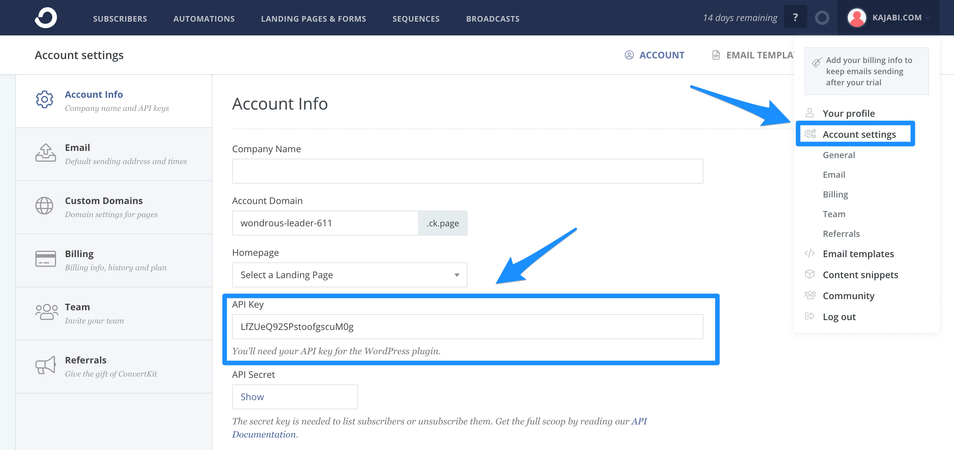The height and width of the screenshot is (450, 954).
Task: Select Referrals in sidebar
Action: pos(114,367)
